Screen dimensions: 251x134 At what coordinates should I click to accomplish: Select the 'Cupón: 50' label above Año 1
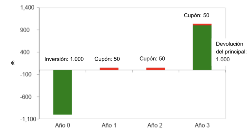click(107, 59)
